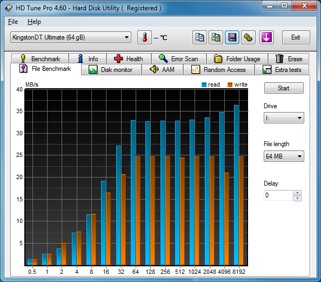The height and width of the screenshot is (282, 321).
Task: Open the File length 64 MB dropdown
Action: tap(284, 156)
